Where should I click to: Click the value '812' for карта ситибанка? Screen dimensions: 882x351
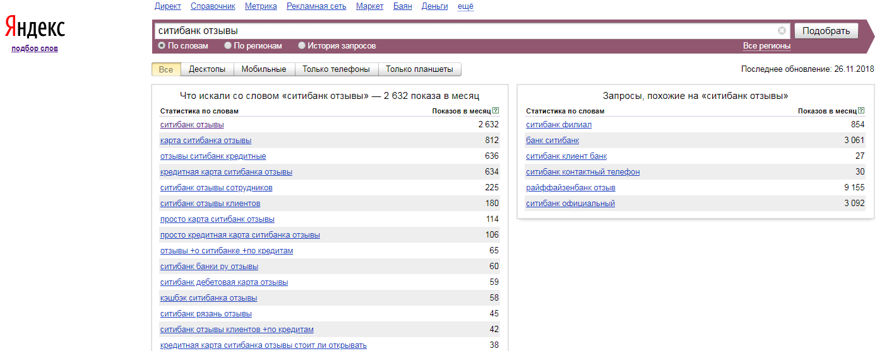[492, 141]
